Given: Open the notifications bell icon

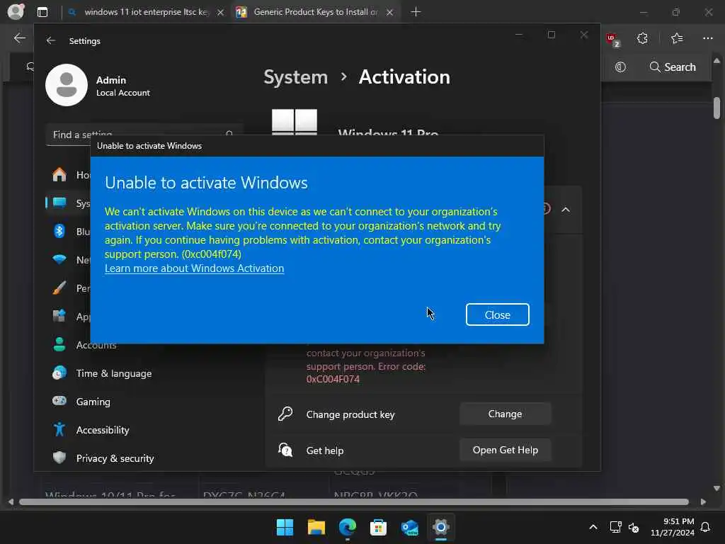Looking at the screenshot, I should (x=706, y=527).
